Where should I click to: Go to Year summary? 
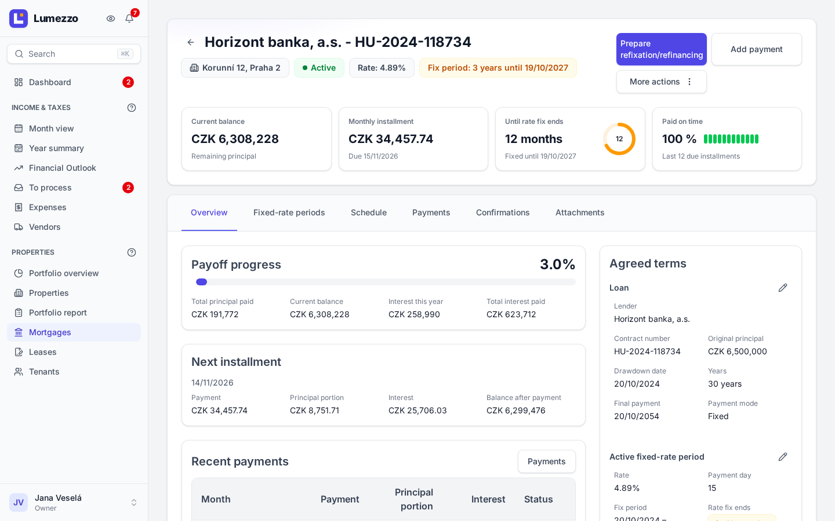coord(74,148)
